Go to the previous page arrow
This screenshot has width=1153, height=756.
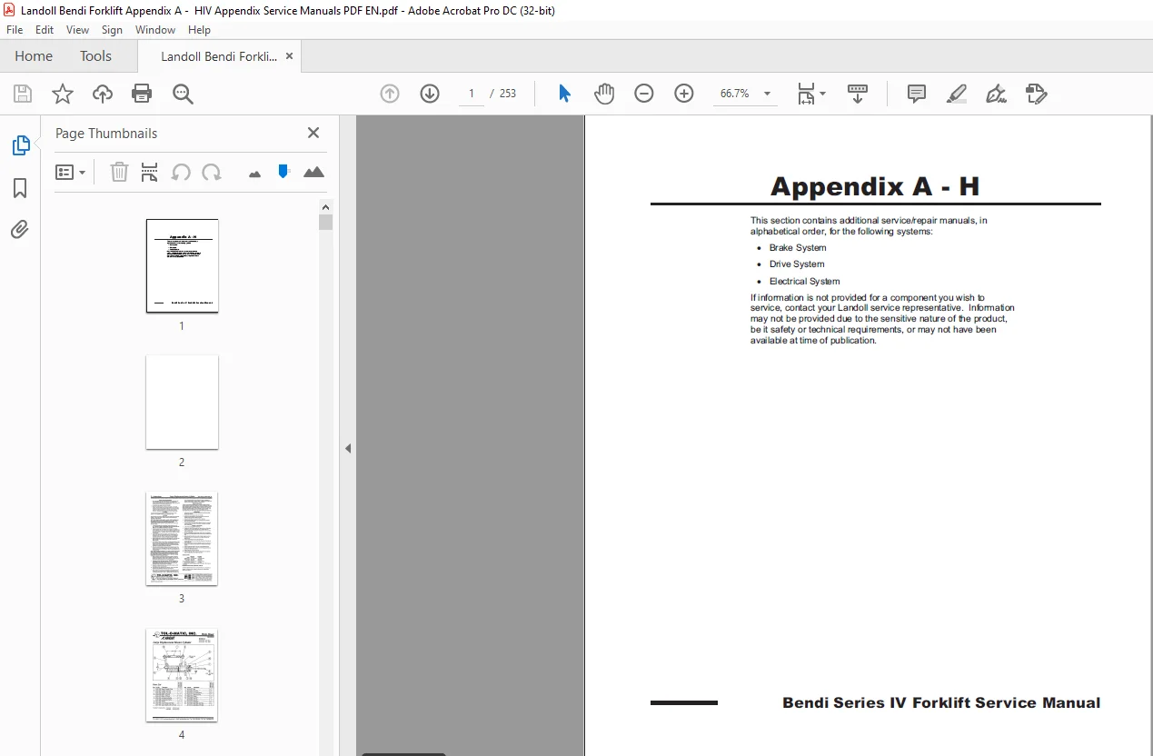(x=390, y=94)
